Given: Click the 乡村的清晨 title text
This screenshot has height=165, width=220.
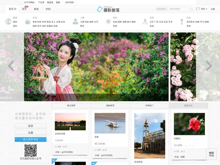Looking at the screenshot, I should click(x=60, y=134).
